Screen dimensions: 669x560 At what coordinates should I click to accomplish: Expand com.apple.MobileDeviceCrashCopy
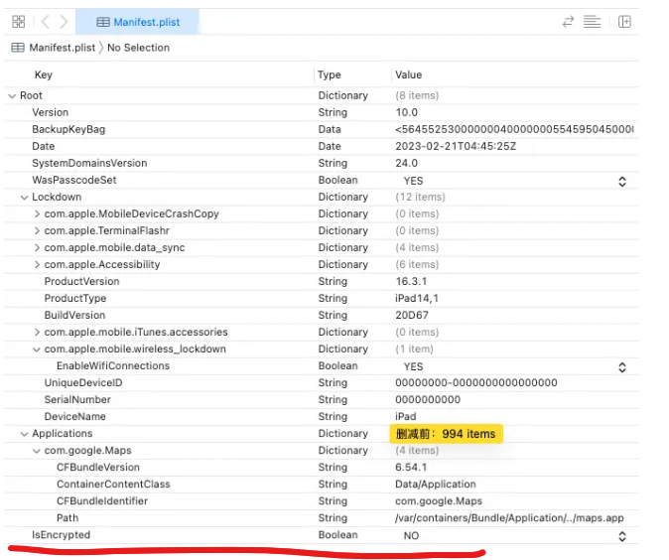pyautogui.click(x=37, y=213)
